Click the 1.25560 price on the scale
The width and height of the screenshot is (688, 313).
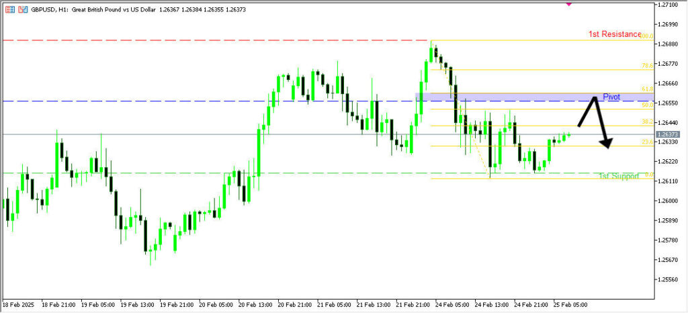coord(669,279)
